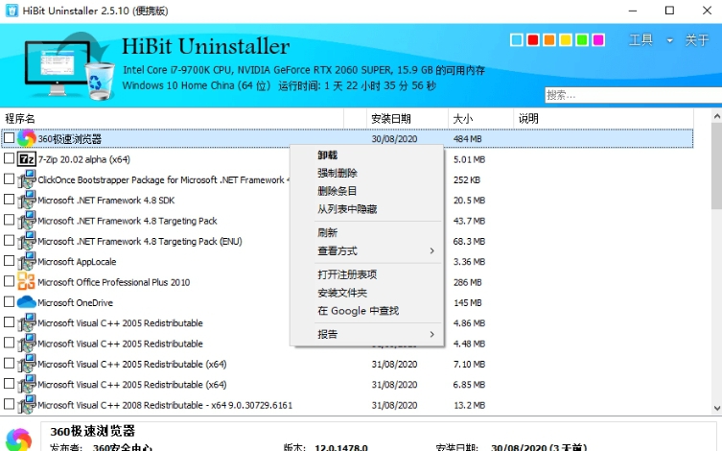Select checkbox for Microsoft AppLocale
Screen dimensions: 722x451
[x=10, y=261]
